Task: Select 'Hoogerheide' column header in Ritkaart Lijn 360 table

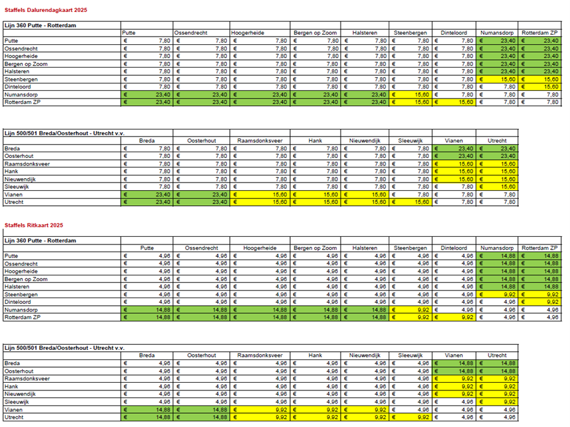Action: [260, 248]
